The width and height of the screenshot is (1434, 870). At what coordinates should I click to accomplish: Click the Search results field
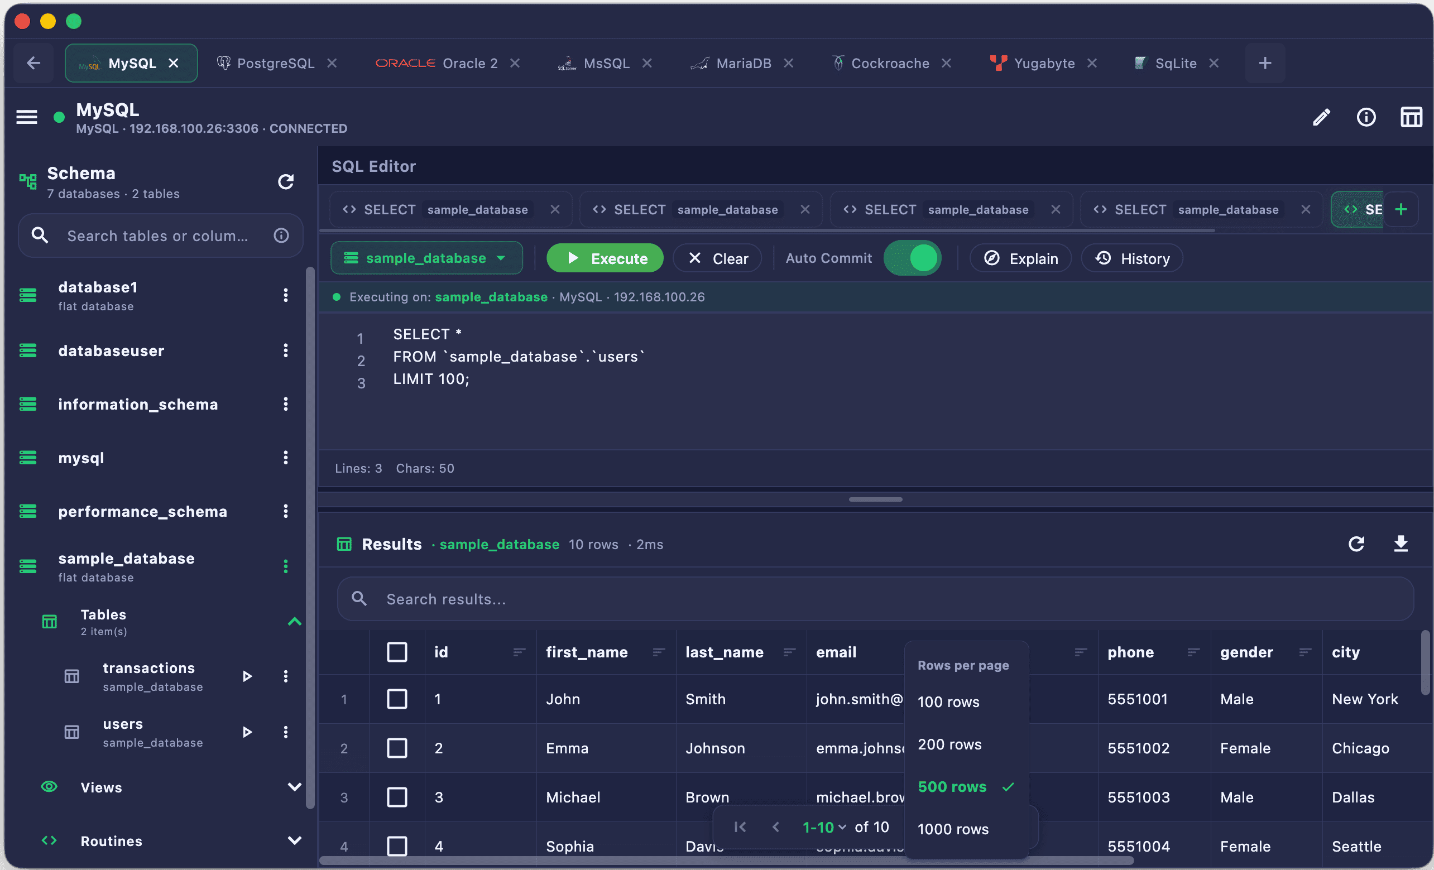(875, 599)
